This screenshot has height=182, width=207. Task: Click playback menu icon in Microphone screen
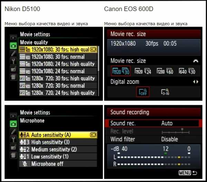point(13,116)
